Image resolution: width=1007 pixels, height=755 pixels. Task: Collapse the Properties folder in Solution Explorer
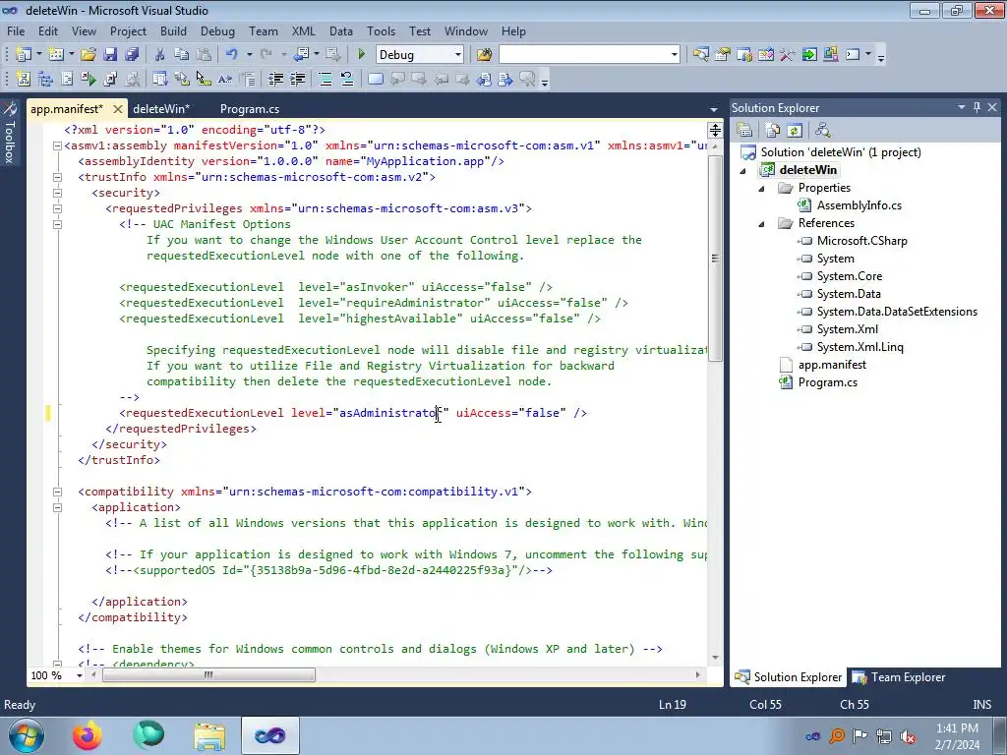point(762,189)
